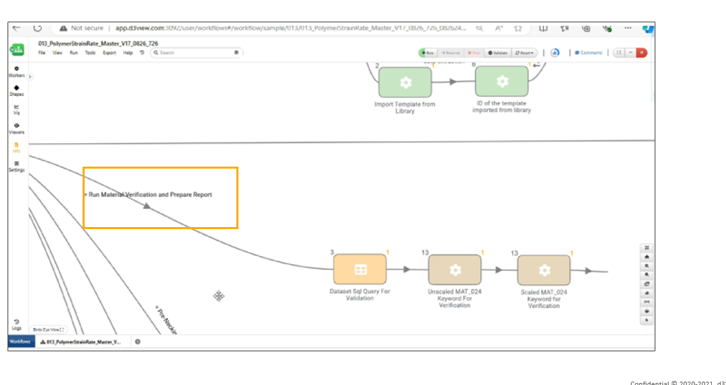
Task: Click the Validate button
Action: click(498, 53)
